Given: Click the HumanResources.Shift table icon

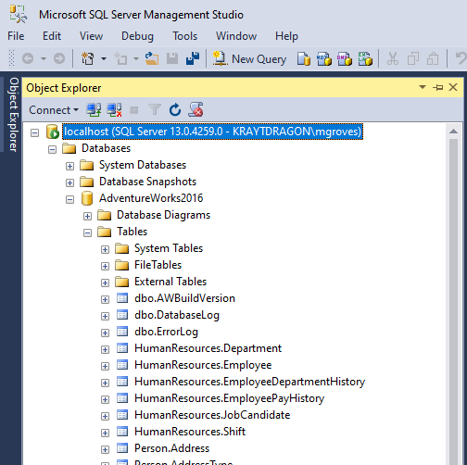Looking at the screenshot, I should tap(122, 431).
